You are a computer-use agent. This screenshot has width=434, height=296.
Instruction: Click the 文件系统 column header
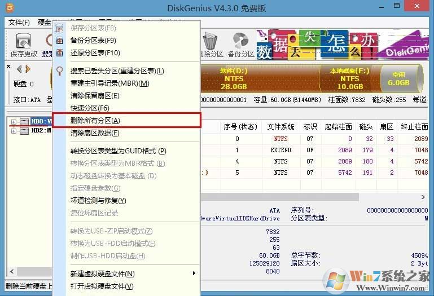coord(280,127)
